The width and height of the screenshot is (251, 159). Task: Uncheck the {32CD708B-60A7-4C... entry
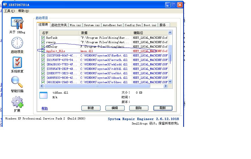coord(43,55)
